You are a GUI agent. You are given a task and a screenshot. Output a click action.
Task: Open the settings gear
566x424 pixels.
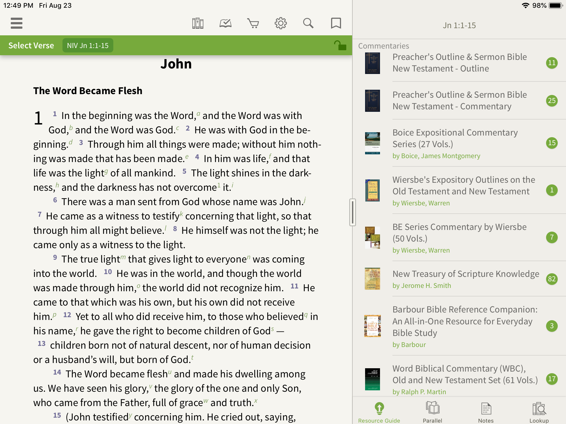[x=281, y=23]
